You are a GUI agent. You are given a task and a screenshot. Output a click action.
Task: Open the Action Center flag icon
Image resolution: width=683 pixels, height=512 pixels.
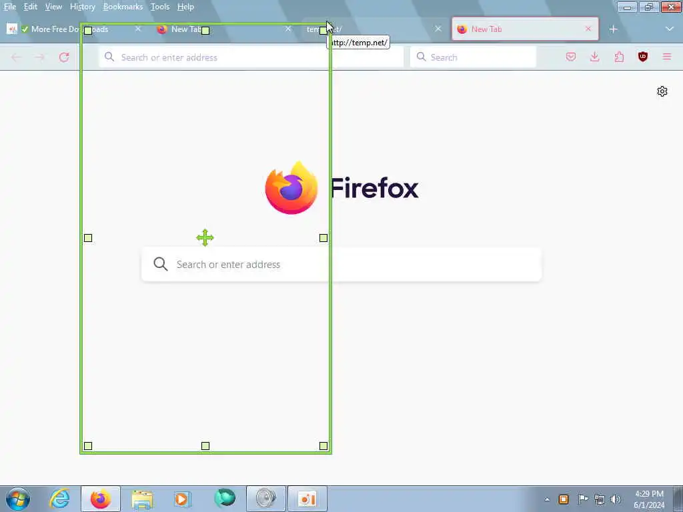(x=582, y=499)
